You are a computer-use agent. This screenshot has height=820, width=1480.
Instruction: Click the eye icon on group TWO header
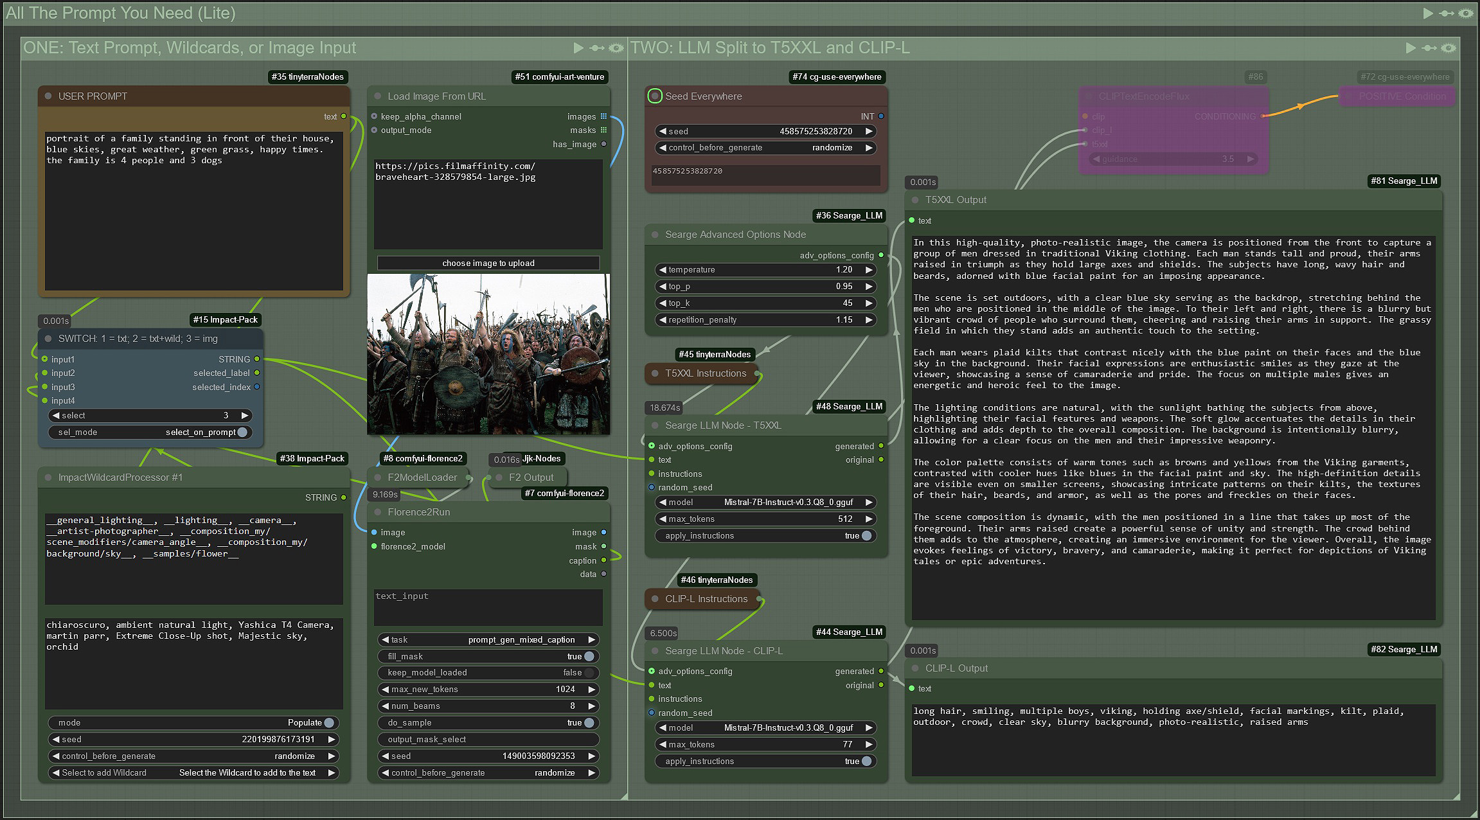coord(1448,48)
